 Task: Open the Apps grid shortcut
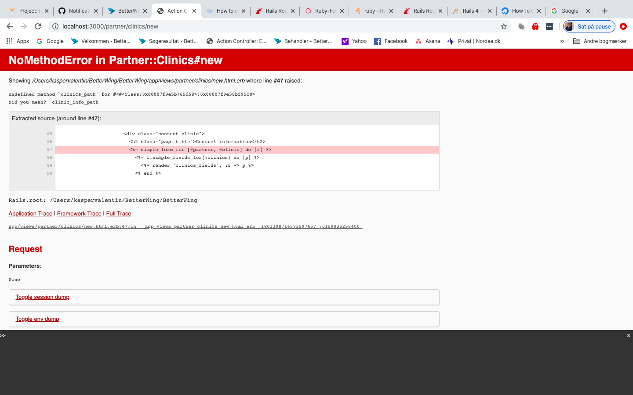click(x=18, y=41)
